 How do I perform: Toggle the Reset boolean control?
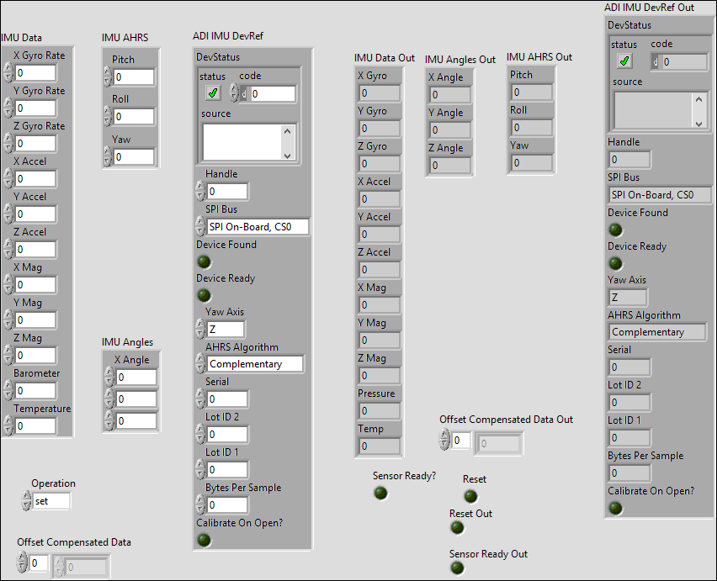[470, 495]
